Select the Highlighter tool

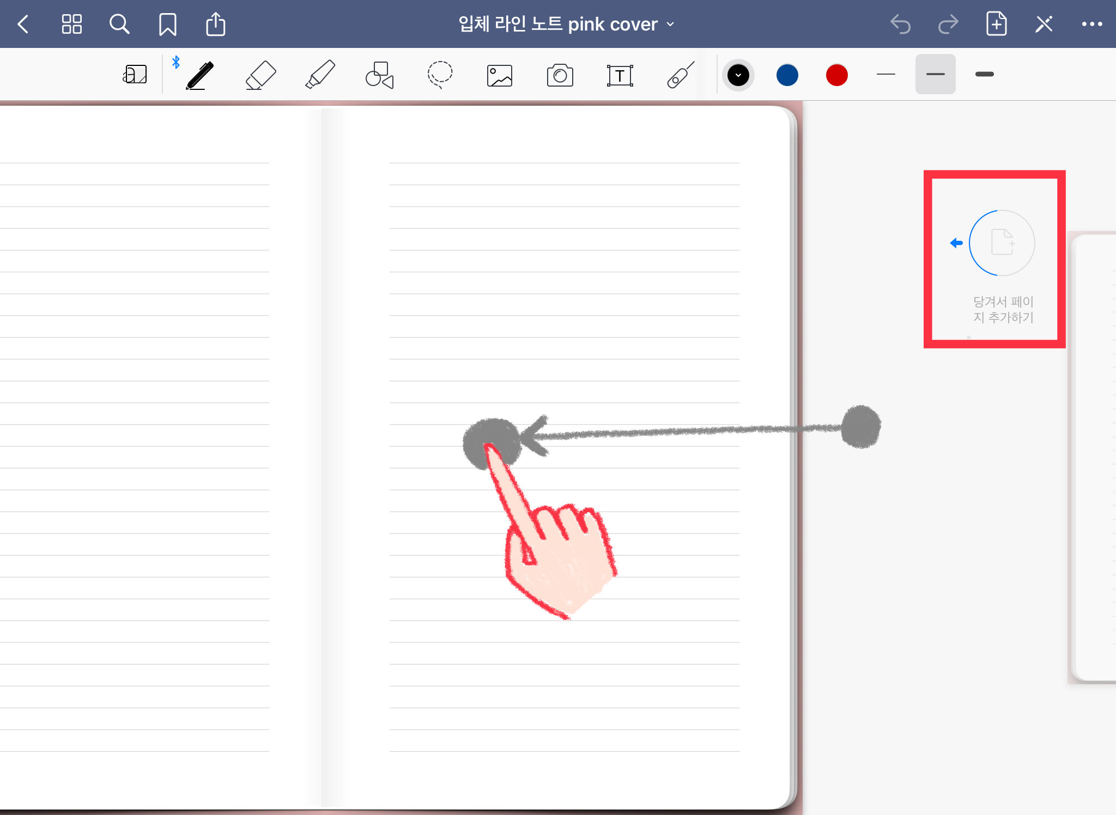[320, 75]
